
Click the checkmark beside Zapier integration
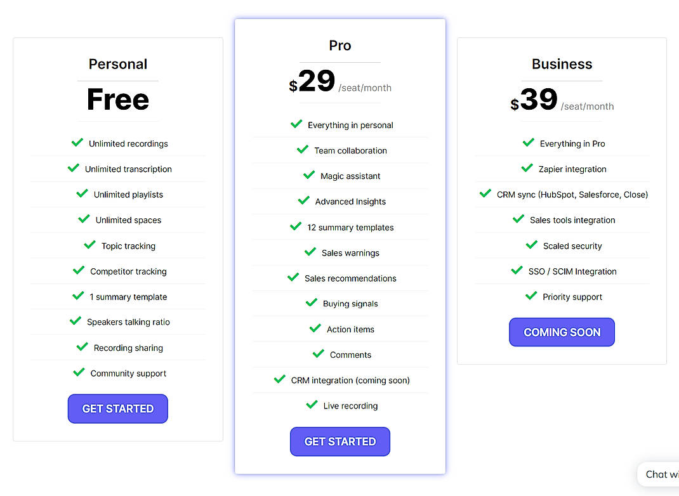(x=527, y=168)
